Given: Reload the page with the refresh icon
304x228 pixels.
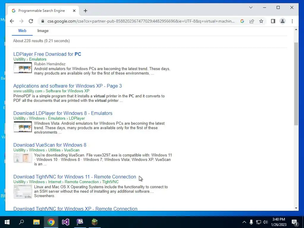Looking at the screenshot, I should coord(31,21).
